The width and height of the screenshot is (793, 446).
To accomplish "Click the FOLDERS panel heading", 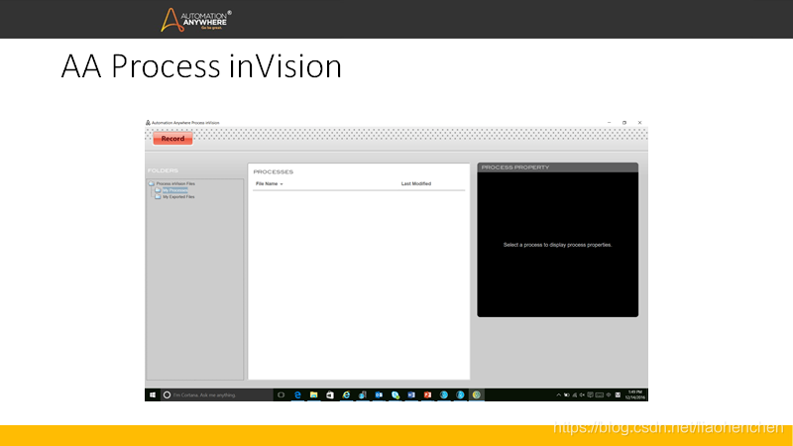I will click(x=163, y=170).
